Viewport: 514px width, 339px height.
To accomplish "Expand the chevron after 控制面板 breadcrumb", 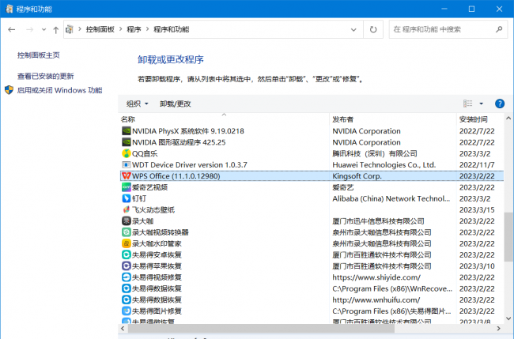I will [121, 29].
